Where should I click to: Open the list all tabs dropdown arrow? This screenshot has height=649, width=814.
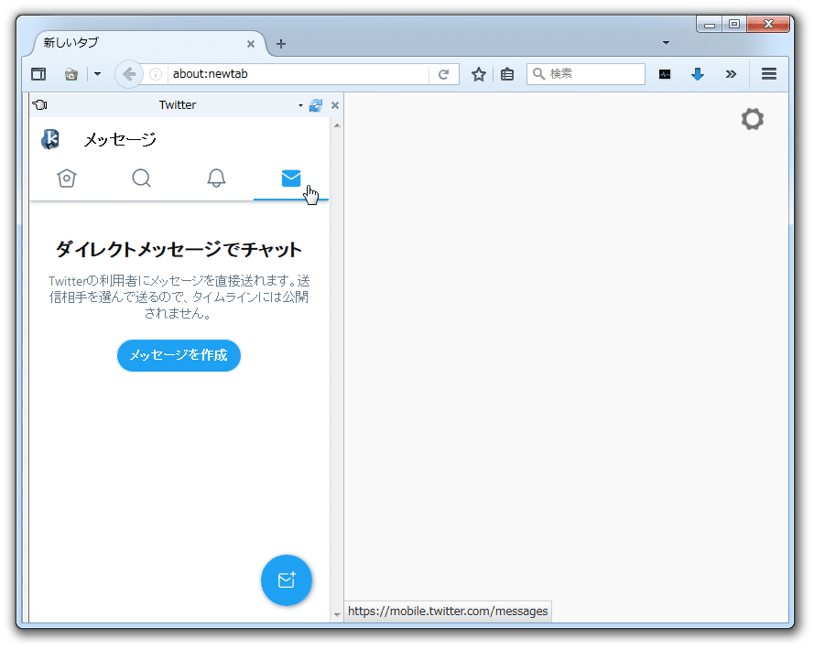(x=666, y=43)
